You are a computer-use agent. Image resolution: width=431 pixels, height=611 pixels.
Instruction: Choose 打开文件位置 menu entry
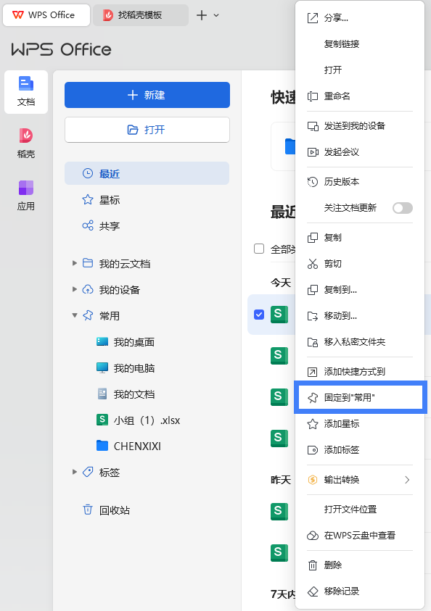360,510
